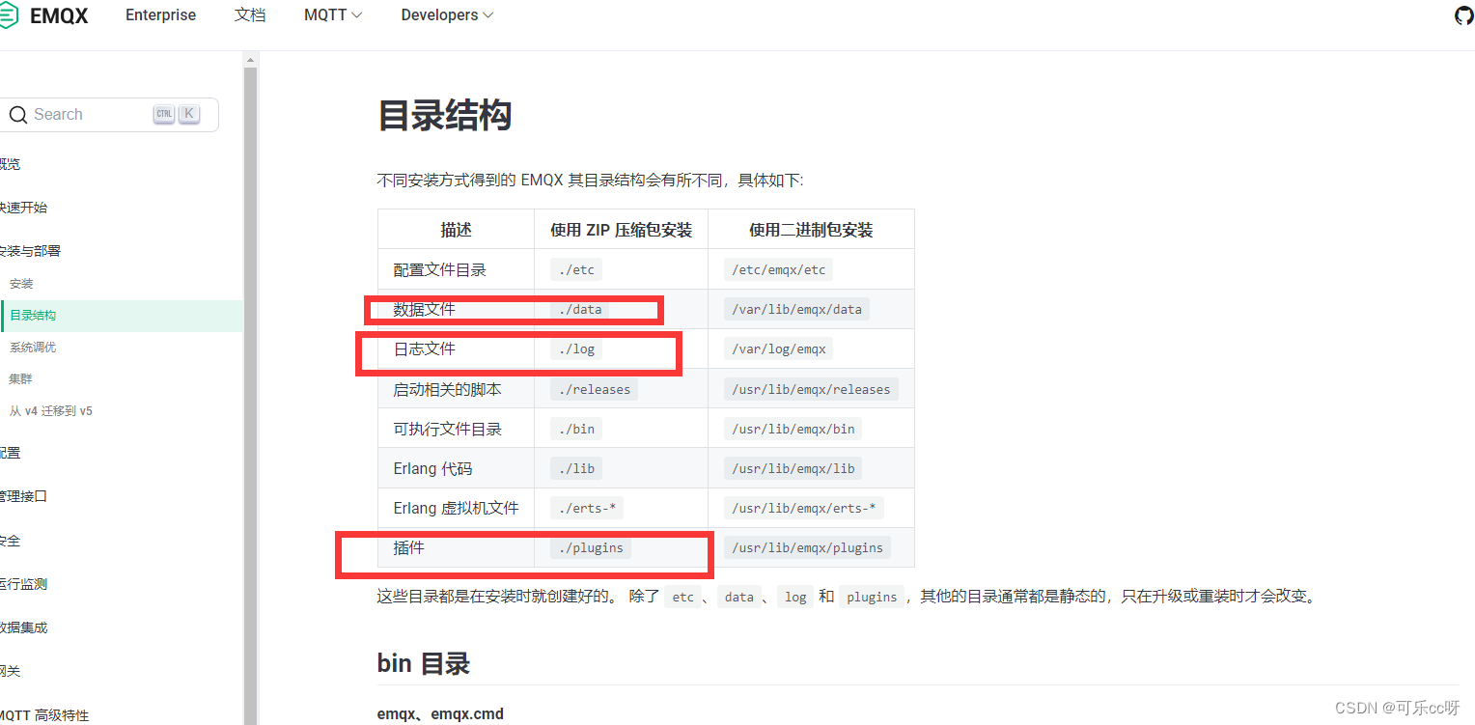Open the 配置 section
The height and width of the screenshot is (725, 1475).
[x=8, y=452]
